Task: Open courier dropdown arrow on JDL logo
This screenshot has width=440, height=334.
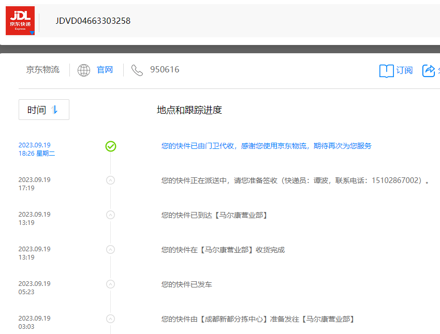Action: [32, 33]
